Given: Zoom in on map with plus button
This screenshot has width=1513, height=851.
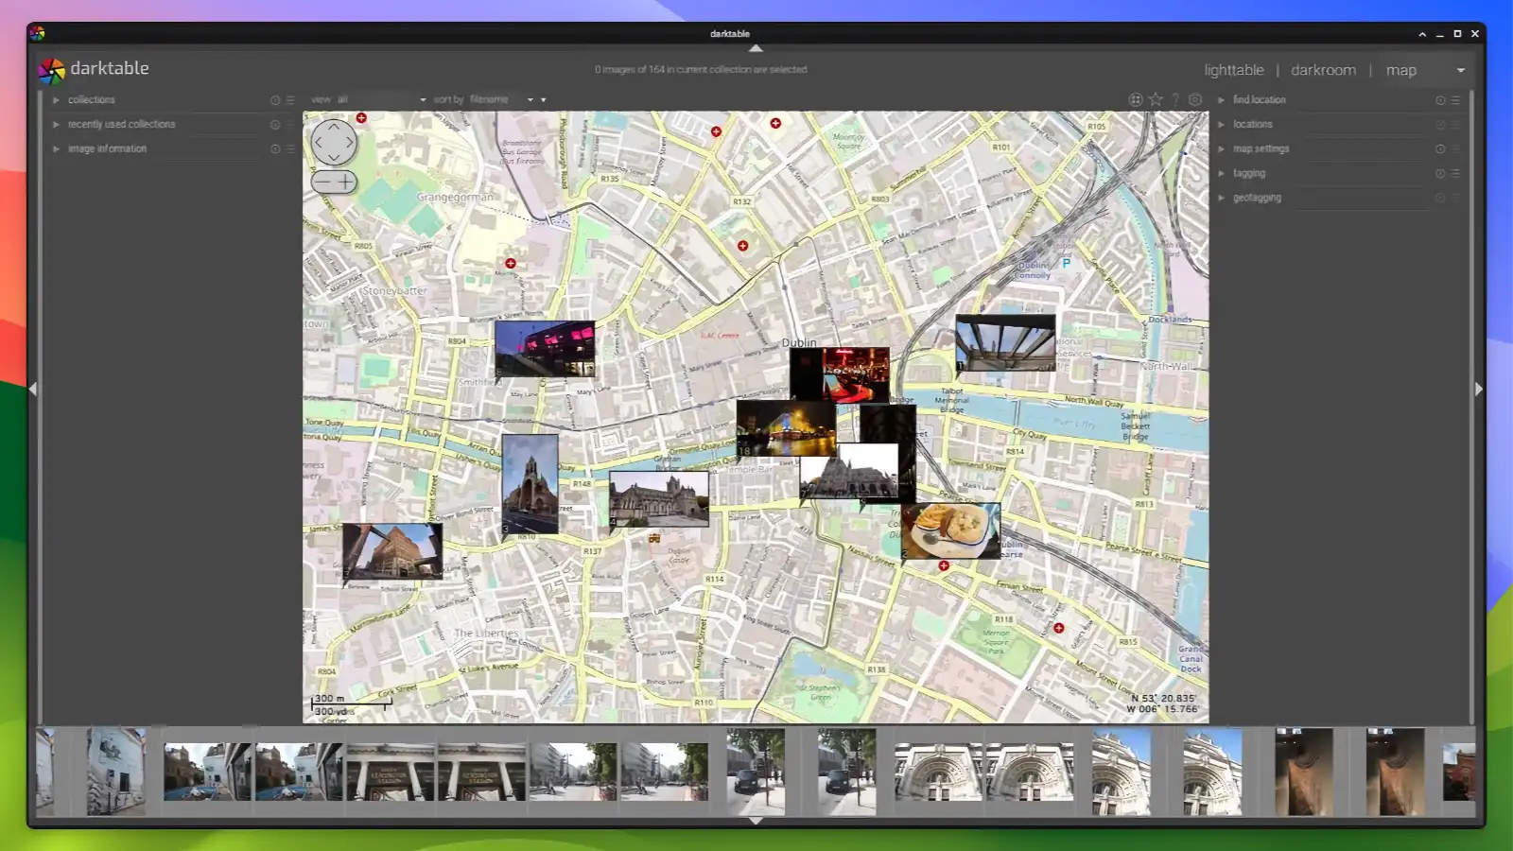Looking at the screenshot, I should [346, 182].
